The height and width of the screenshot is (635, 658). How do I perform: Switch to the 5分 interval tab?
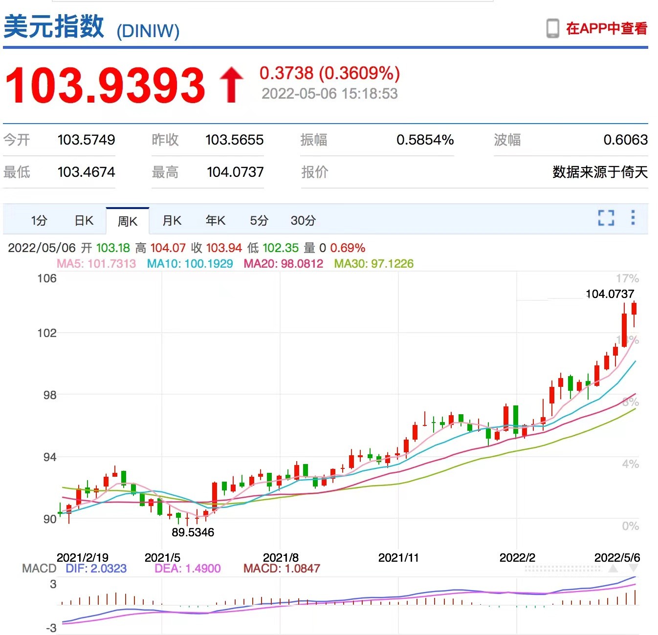pyautogui.click(x=259, y=221)
